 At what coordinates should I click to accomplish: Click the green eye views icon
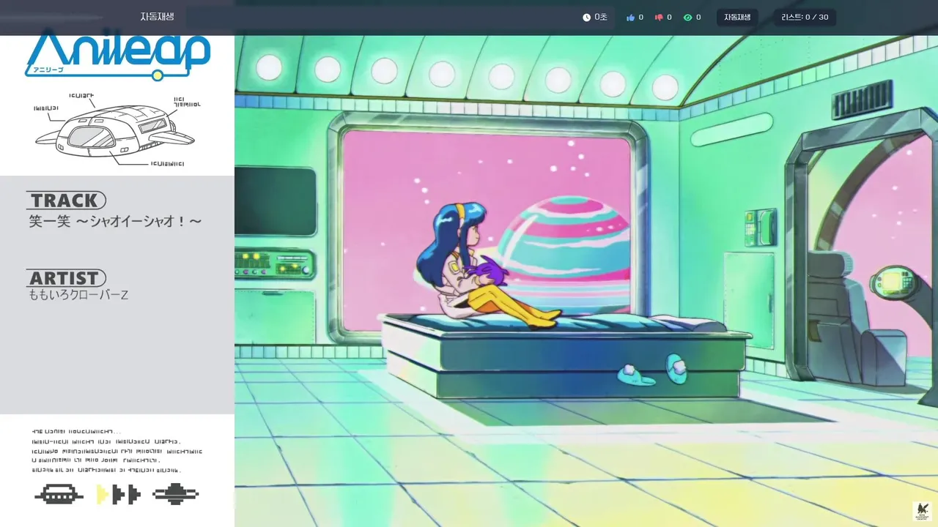(687, 18)
